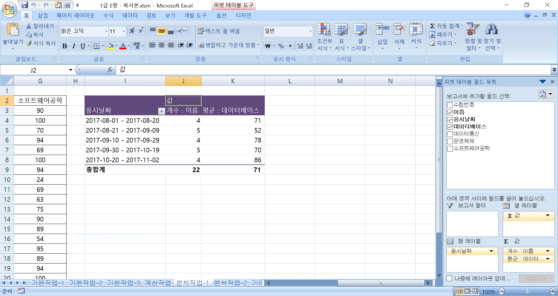Open the 분석작업-2 sheet tab
This screenshot has width=558, height=296.
point(230,283)
